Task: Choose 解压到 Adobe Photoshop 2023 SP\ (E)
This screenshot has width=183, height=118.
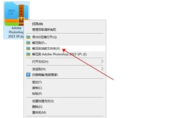Action: tap(65, 54)
